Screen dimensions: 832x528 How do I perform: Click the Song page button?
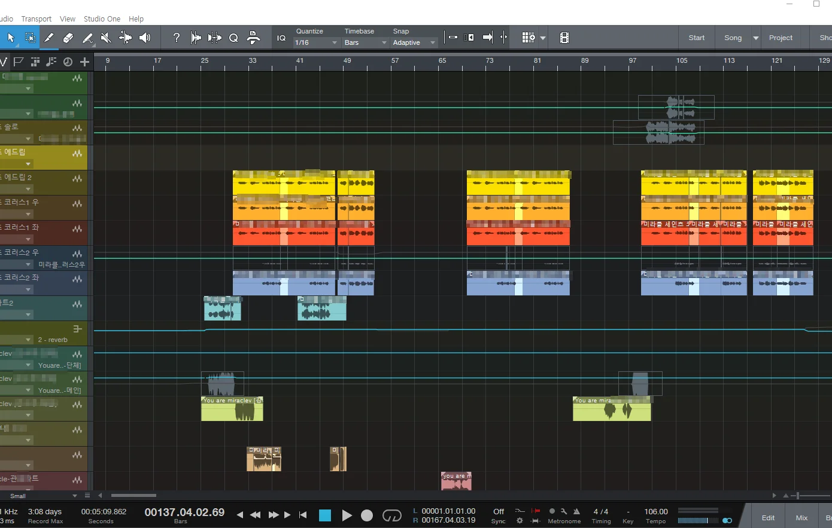coord(733,38)
